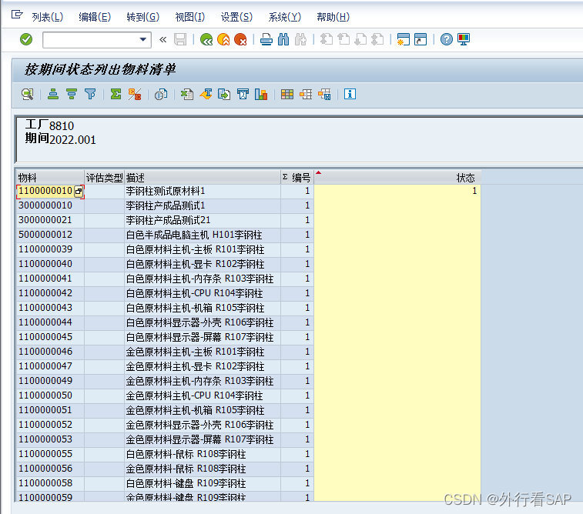
Task: Click the 状态 value cell showing 1
Action: tap(397, 192)
